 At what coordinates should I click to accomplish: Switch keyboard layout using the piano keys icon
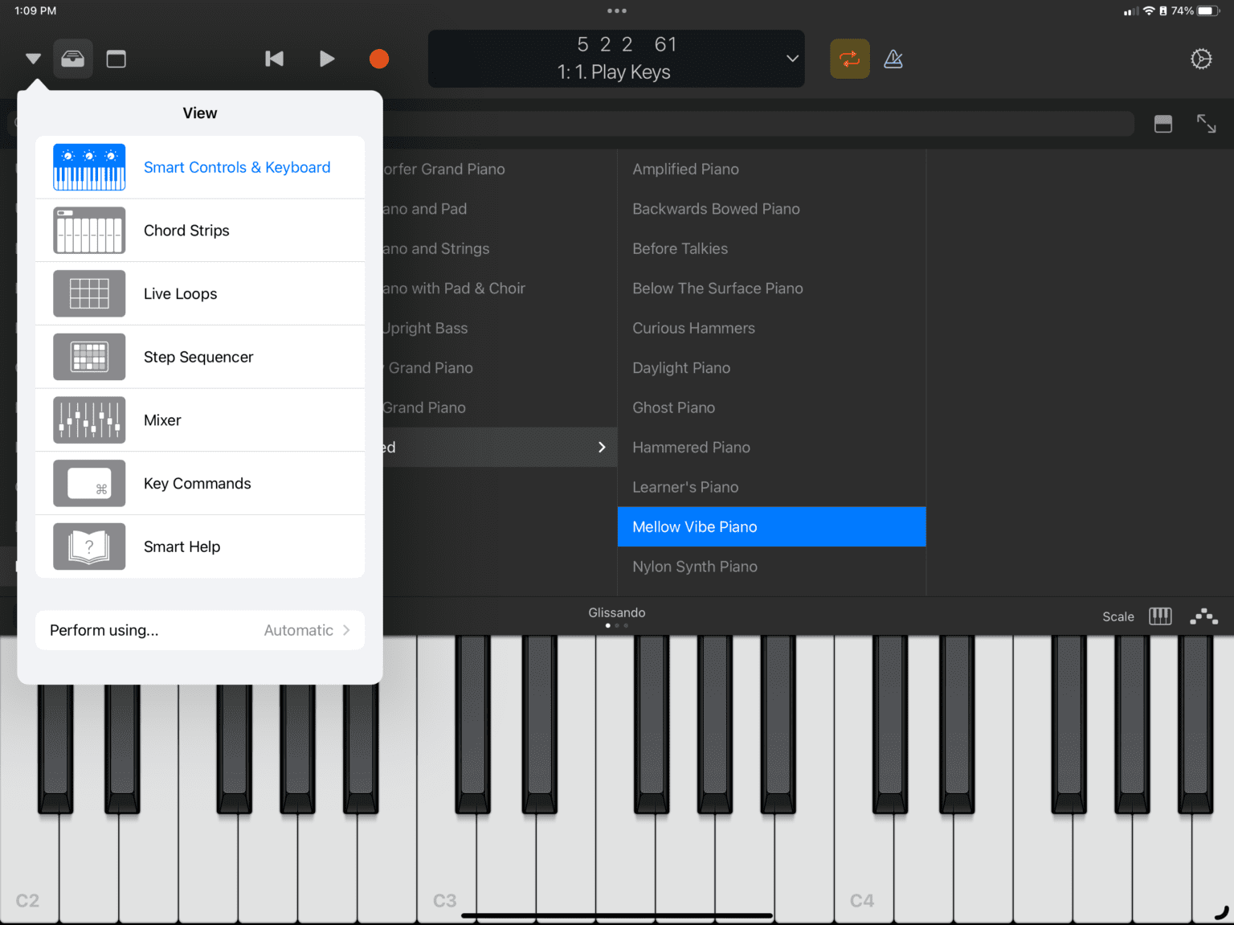(1160, 616)
